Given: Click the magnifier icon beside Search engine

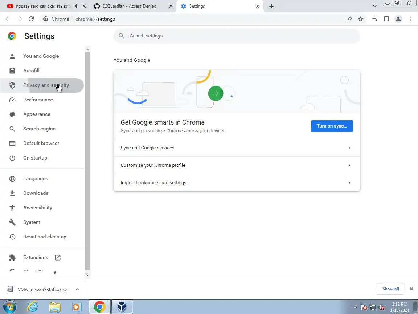Looking at the screenshot, I should point(12,129).
